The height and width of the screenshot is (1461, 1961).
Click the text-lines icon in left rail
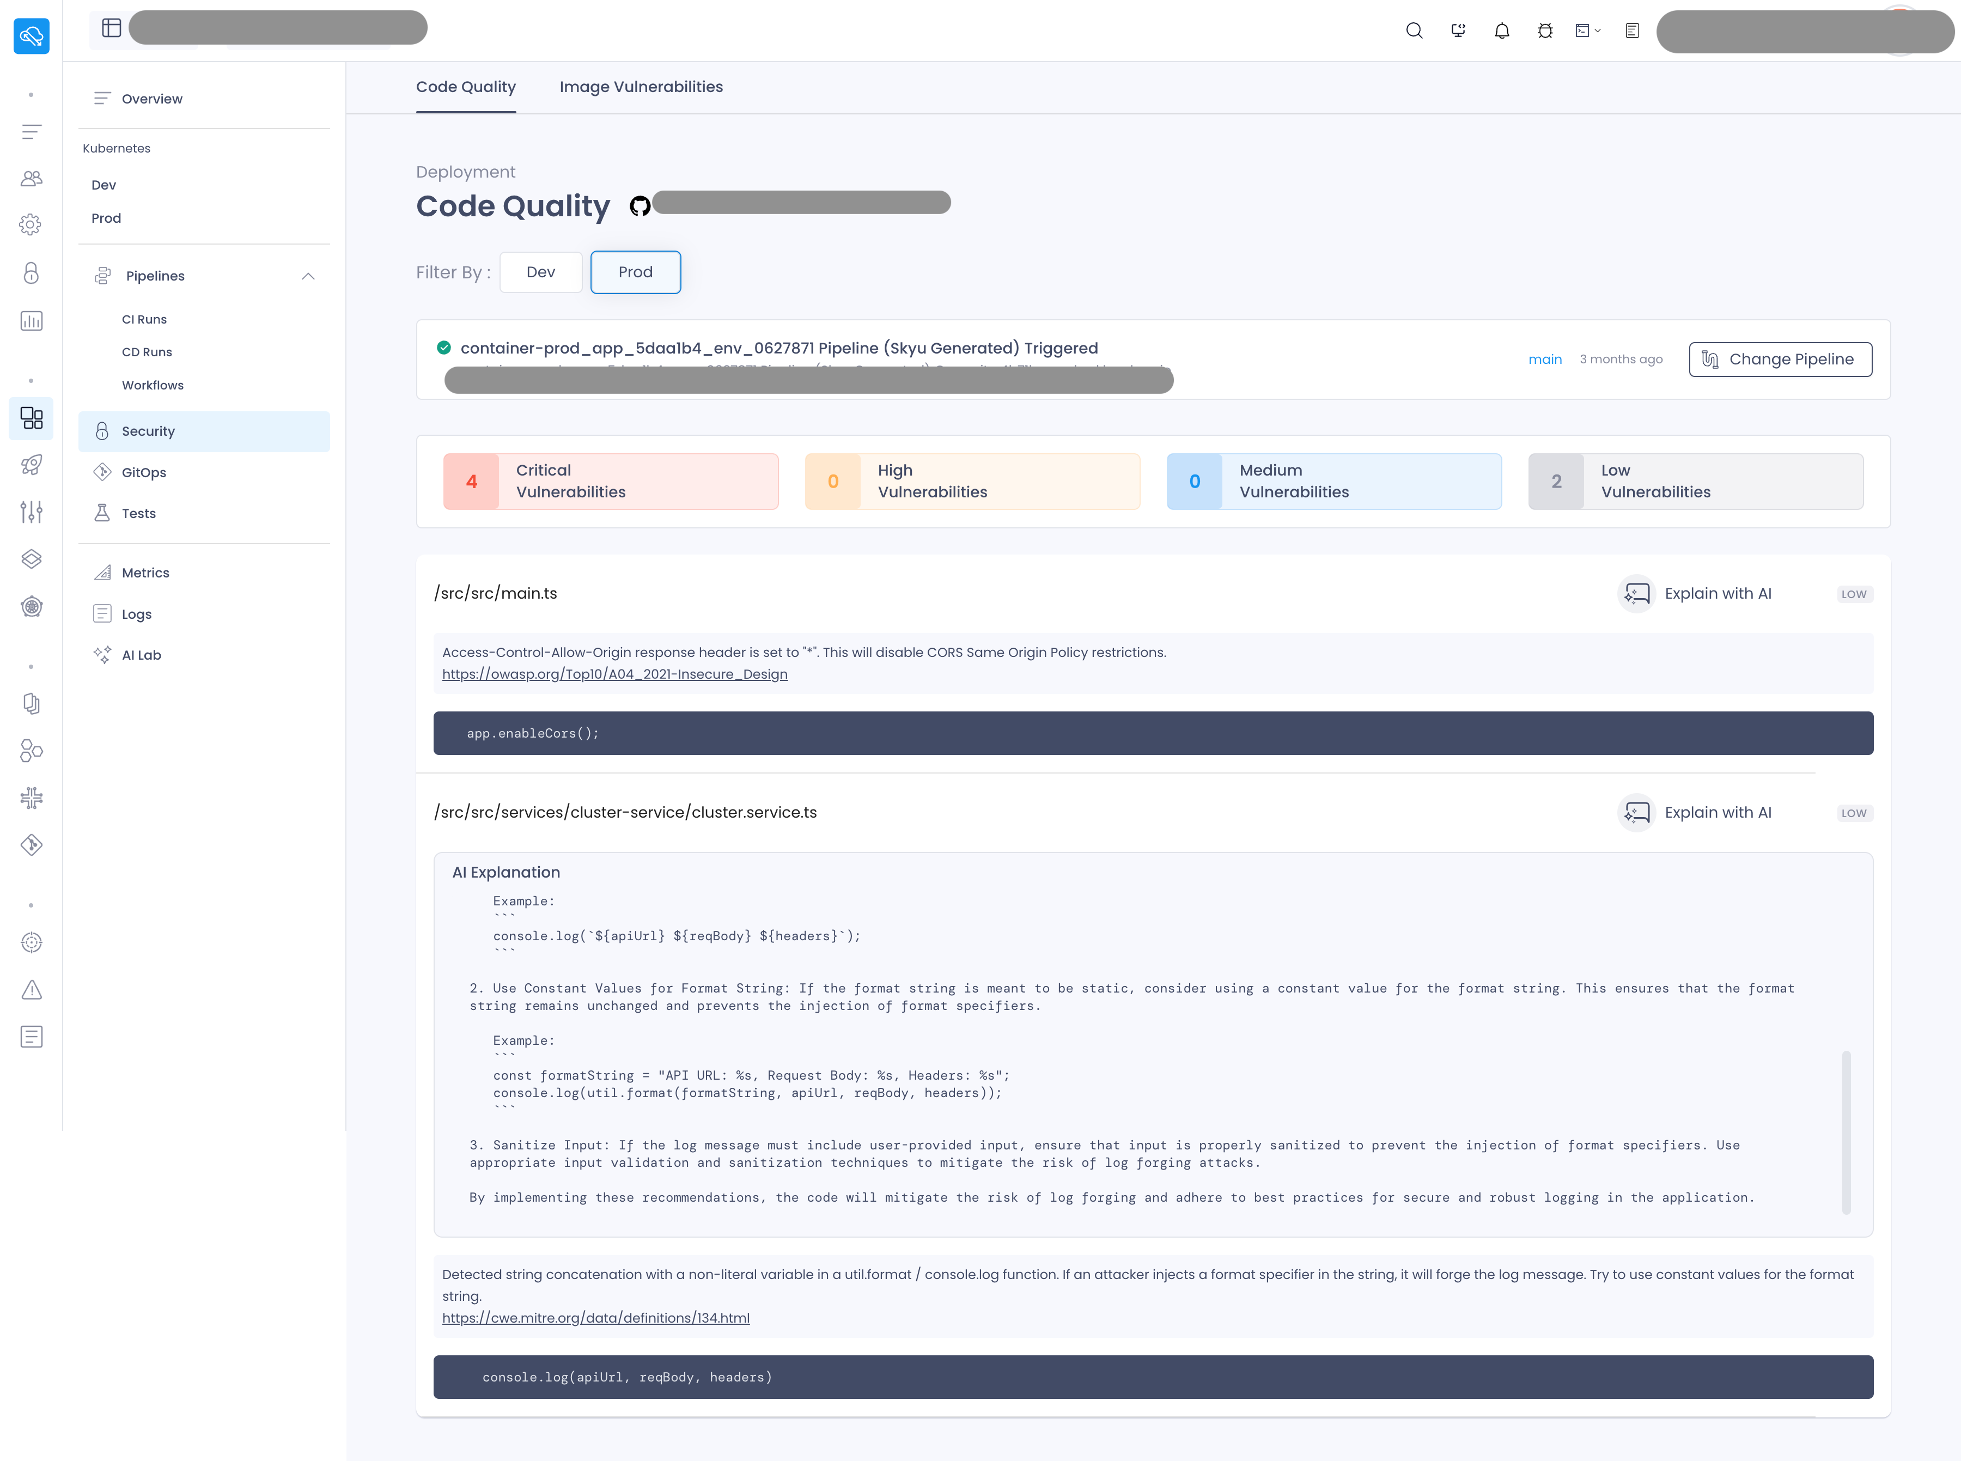click(x=32, y=133)
